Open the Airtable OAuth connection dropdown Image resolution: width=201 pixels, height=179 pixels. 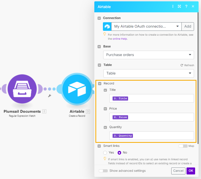tap(146, 27)
